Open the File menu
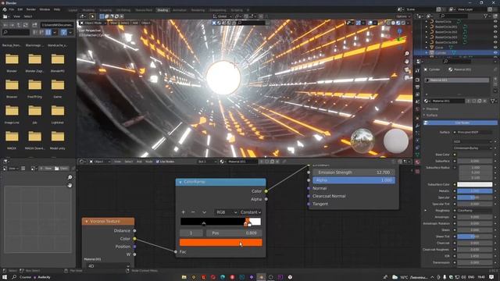 [12, 9]
